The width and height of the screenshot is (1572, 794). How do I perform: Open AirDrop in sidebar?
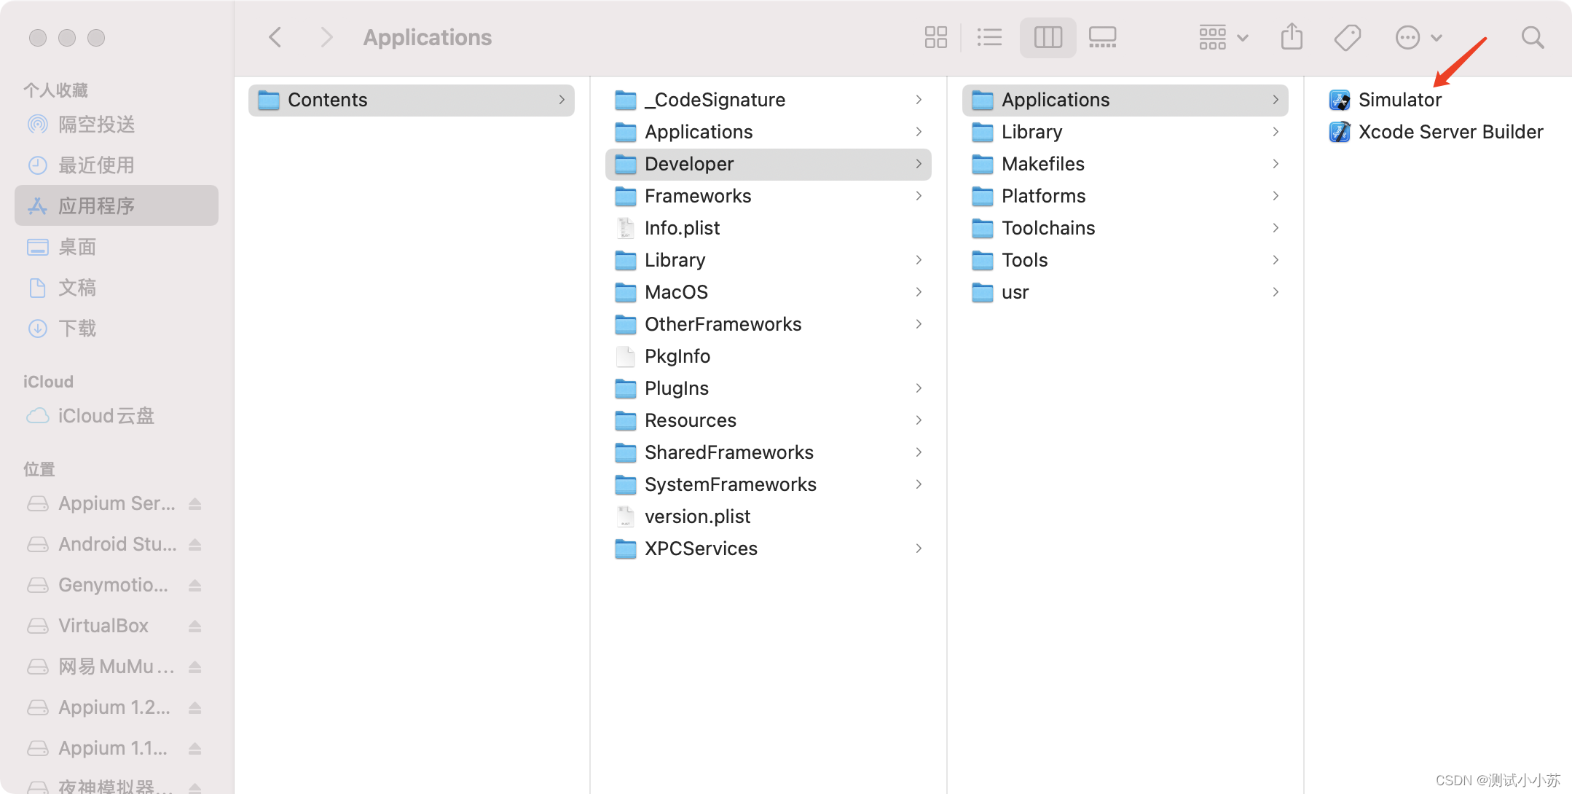coord(96,125)
